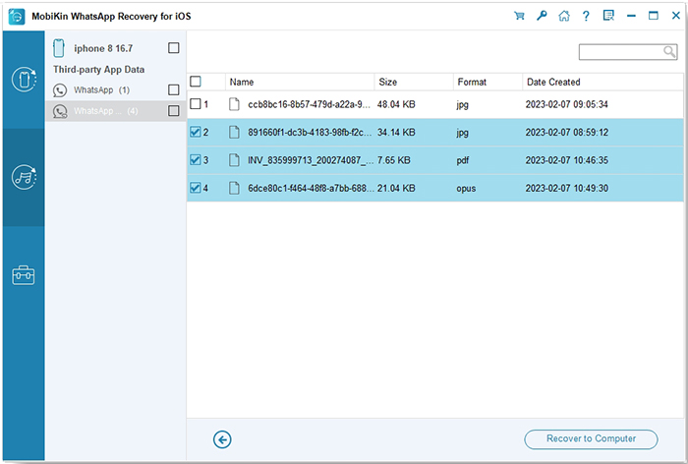Click the iphone 8 device icon
Image resolution: width=688 pixels, height=464 pixels.
coord(59,48)
